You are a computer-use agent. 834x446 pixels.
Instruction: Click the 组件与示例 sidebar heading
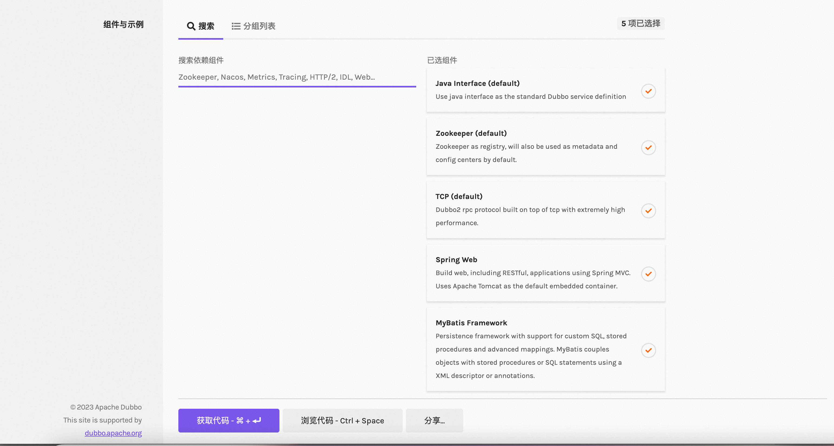pyautogui.click(x=123, y=24)
